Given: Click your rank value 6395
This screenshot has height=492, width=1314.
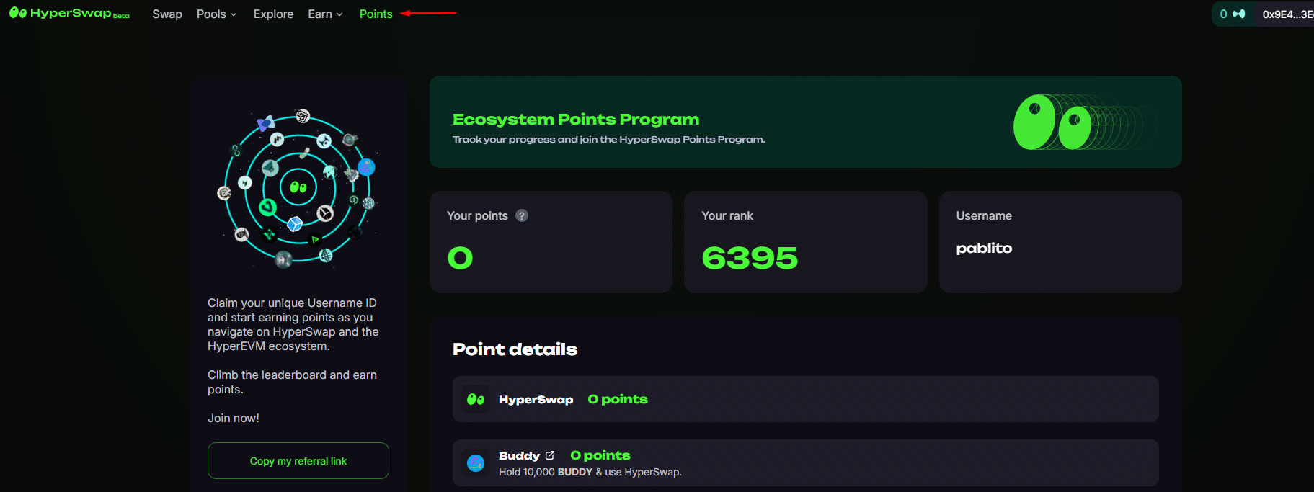Looking at the screenshot, I should coord(750,258).
